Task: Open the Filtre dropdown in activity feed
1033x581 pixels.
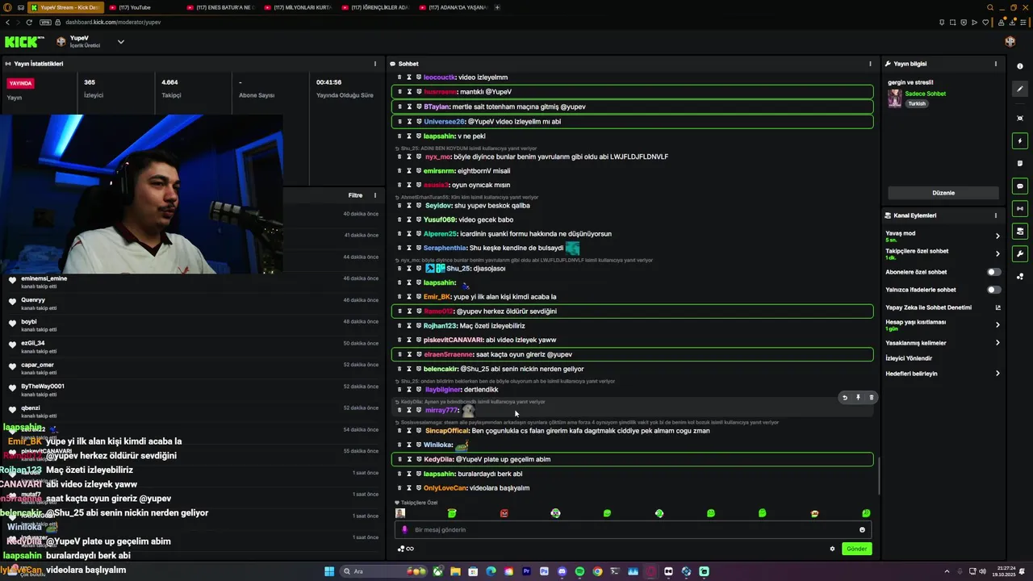Action: [355, 195]
